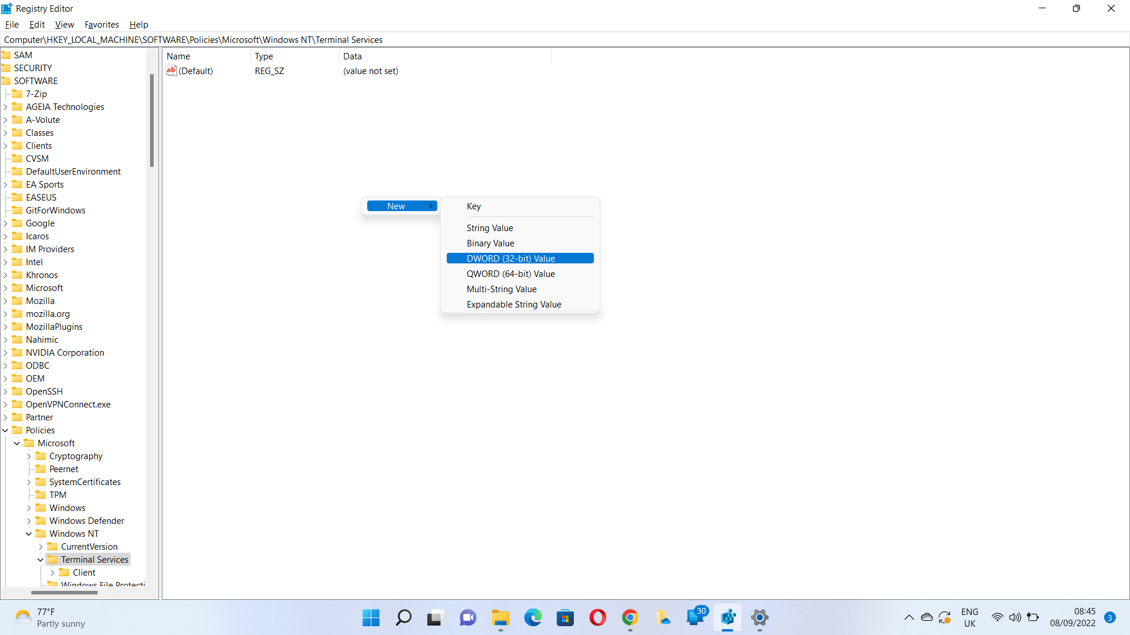The image size is (1130, 635).
Task: Click the Name column header
Action: pyautogui.click(x=178, y=56)
